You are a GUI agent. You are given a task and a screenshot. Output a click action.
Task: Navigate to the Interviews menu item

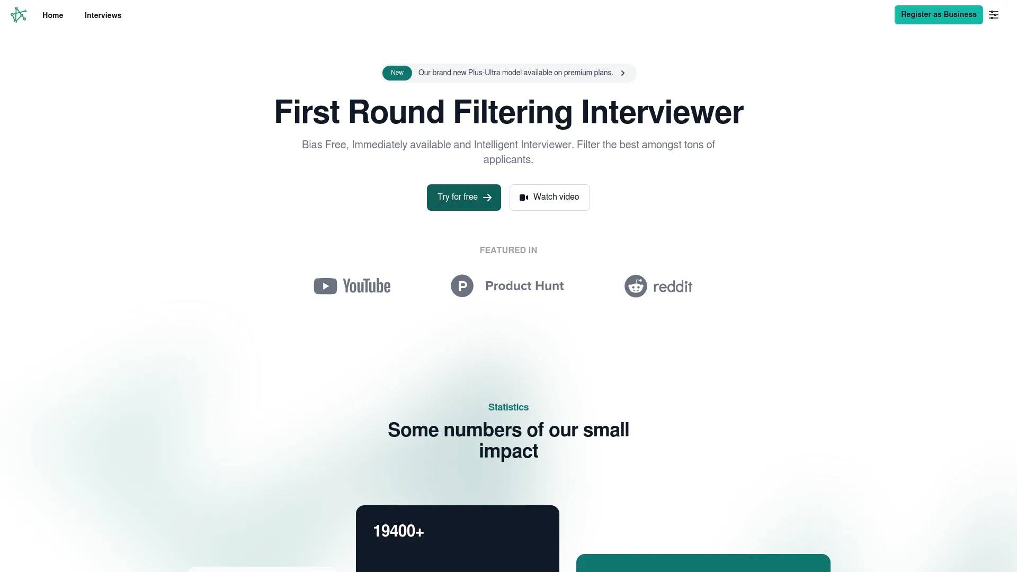tap(103, 15)
